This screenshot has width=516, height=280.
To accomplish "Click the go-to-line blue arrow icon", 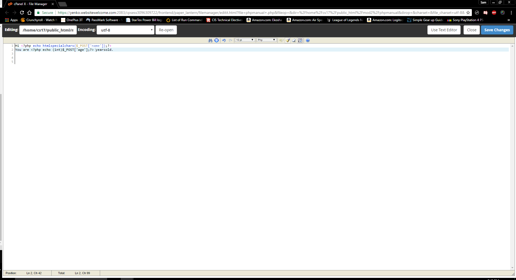I will tap(217, 40).
